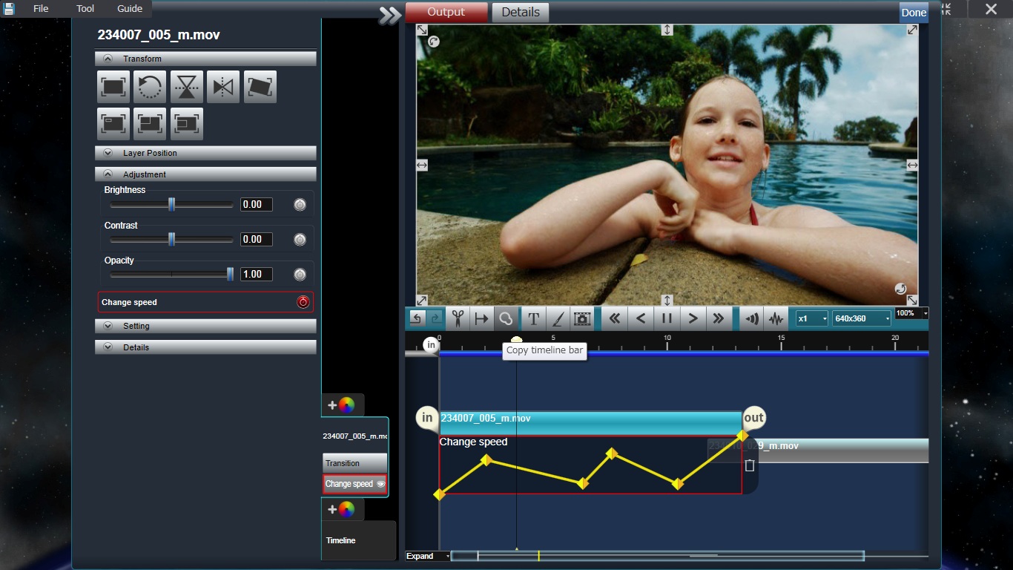Click the rotate transform icon
Viewport: 1013px width, 570px height.
coord(150,87)
